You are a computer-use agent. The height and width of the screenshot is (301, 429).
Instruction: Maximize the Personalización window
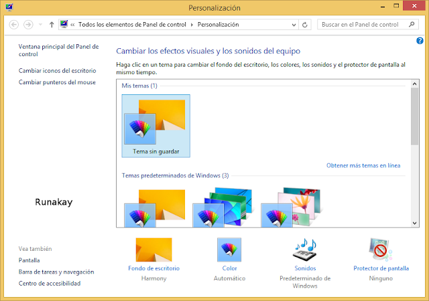pyautogui.click(x=396, y=6)
